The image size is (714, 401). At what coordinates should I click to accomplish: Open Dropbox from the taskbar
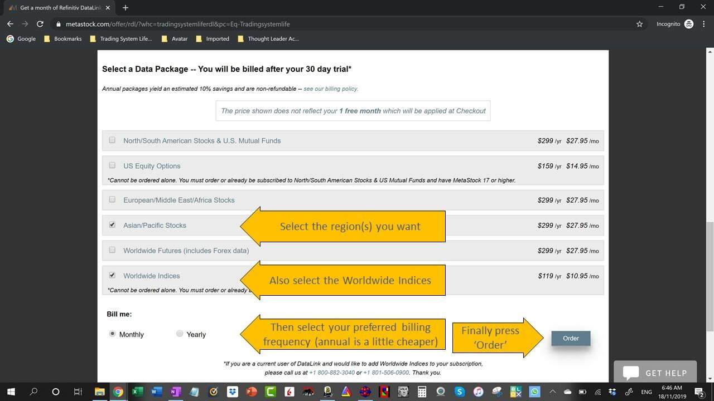pyautogui.click(x=232, y=392)
